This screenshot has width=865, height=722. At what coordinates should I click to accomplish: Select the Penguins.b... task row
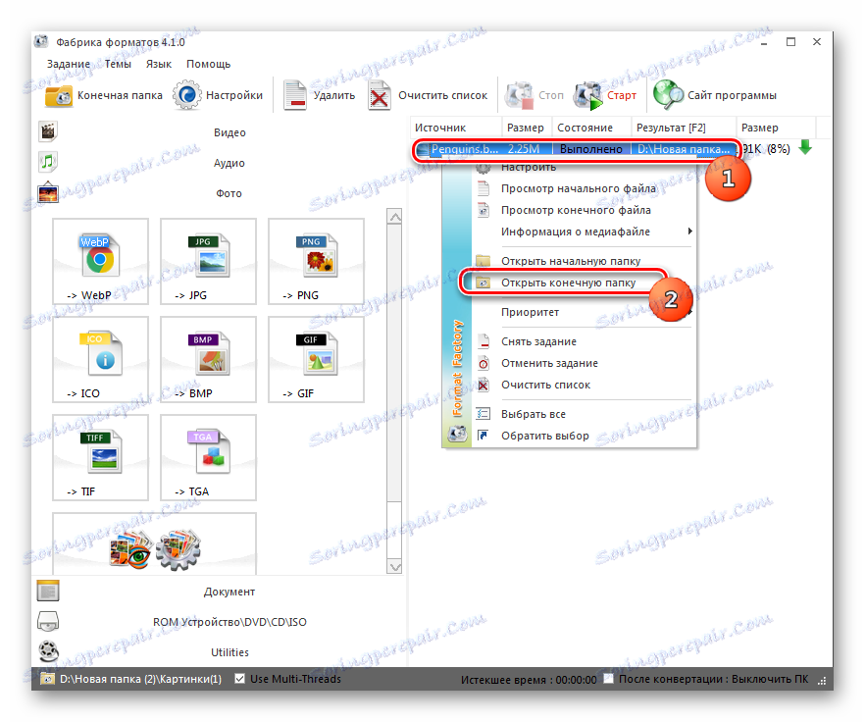[575, 149]
